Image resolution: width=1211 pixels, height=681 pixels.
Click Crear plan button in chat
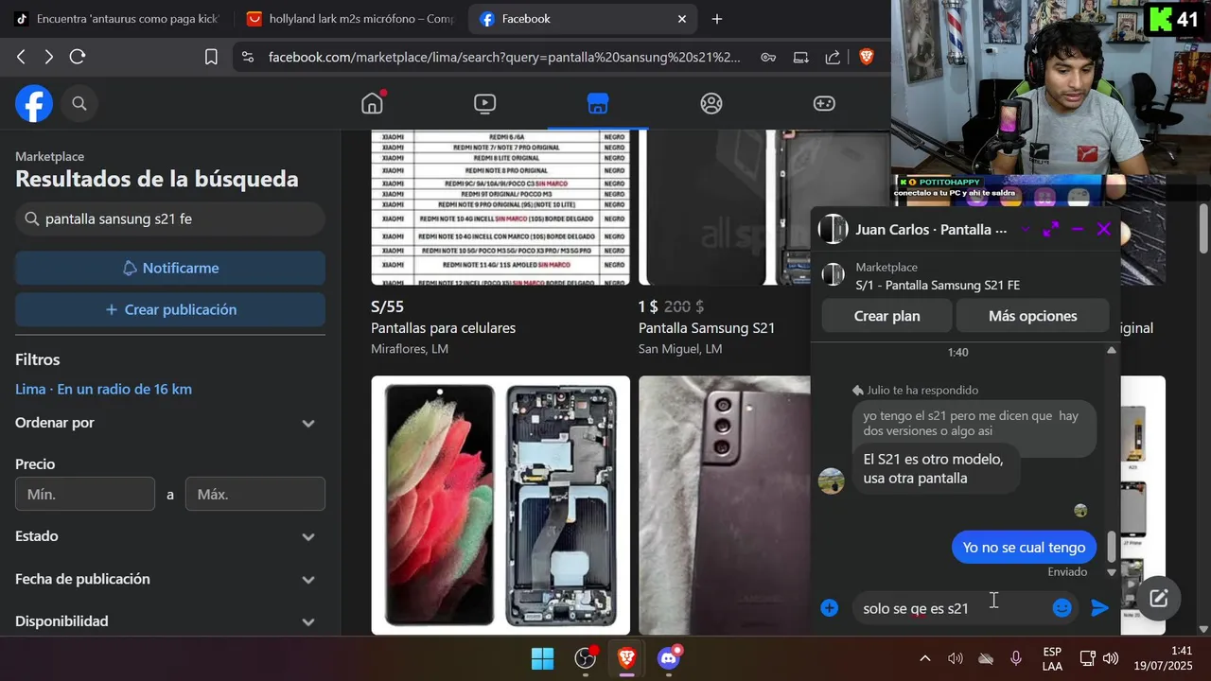[887, 316]
